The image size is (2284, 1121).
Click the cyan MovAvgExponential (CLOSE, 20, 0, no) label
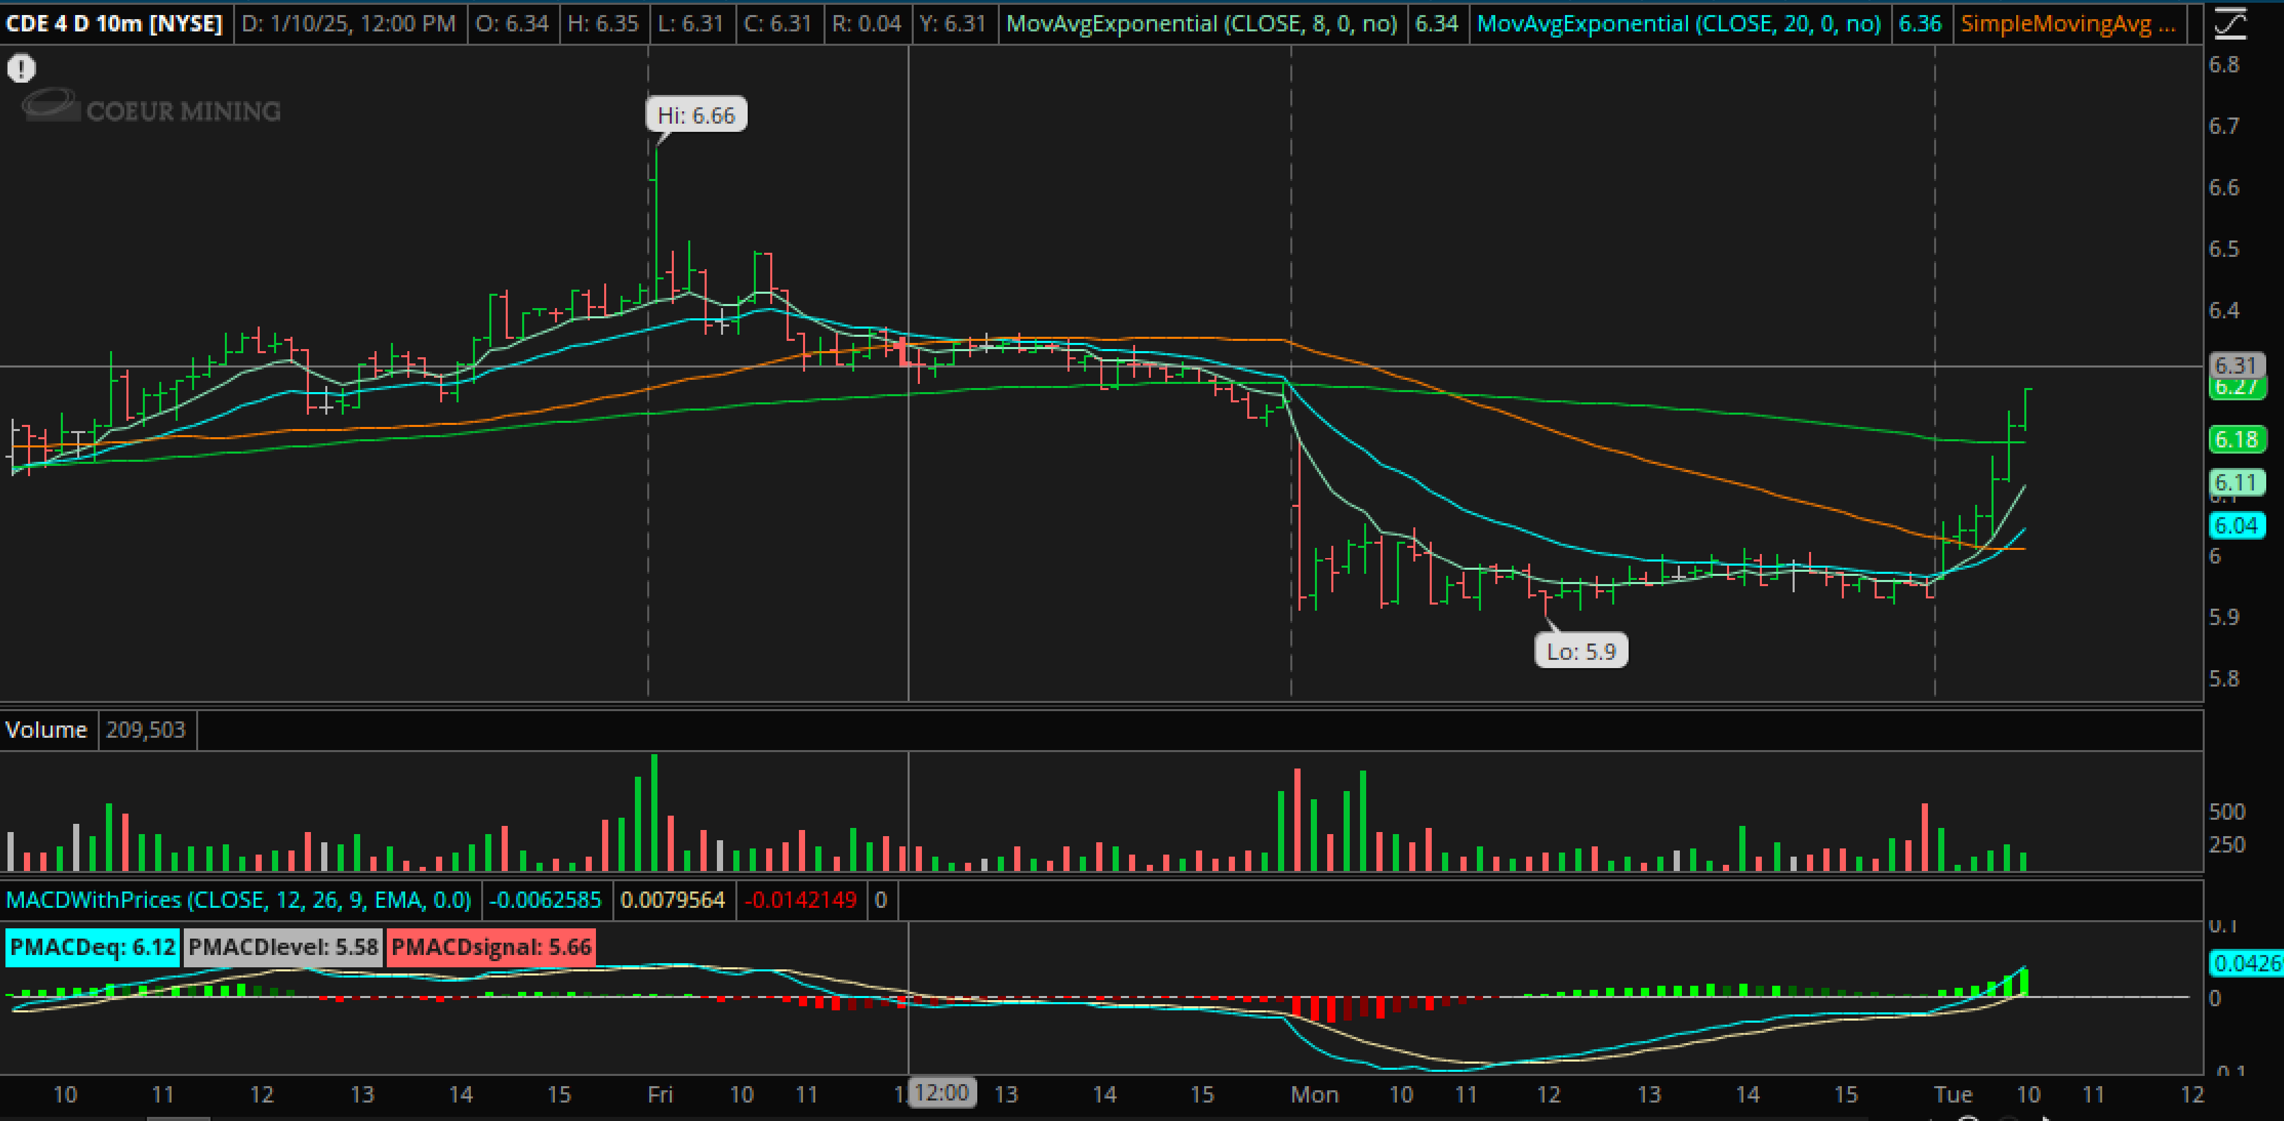click(1678, 24)
